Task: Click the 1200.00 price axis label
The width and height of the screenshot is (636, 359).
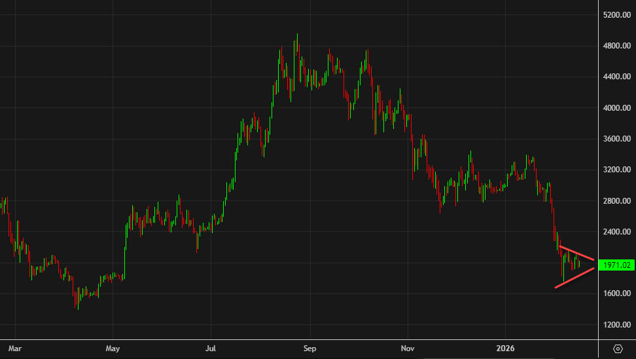Action: (617, 325)
